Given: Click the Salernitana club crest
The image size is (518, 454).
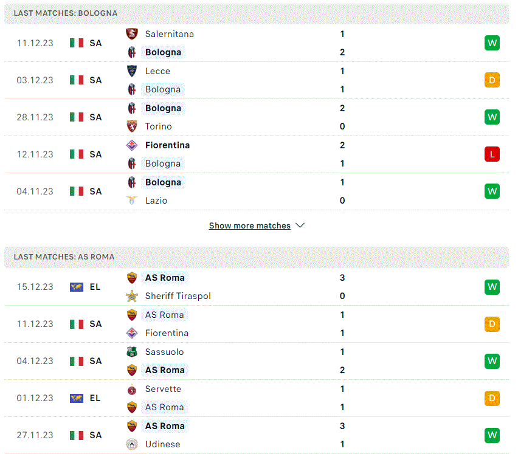Looking at the screenshot, I should point(132,33).
